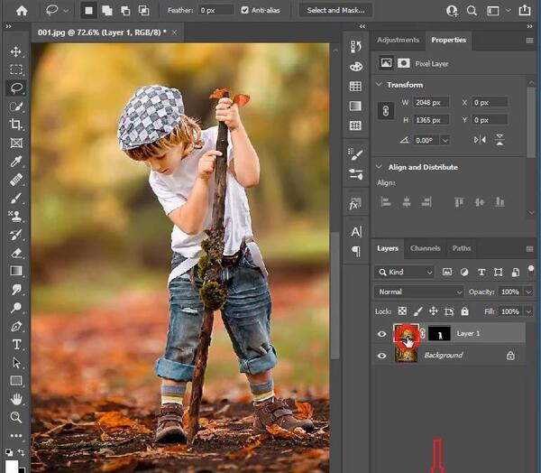
Task: Open the Edit Toolbar three-dots menu
Action: point(16,436)
